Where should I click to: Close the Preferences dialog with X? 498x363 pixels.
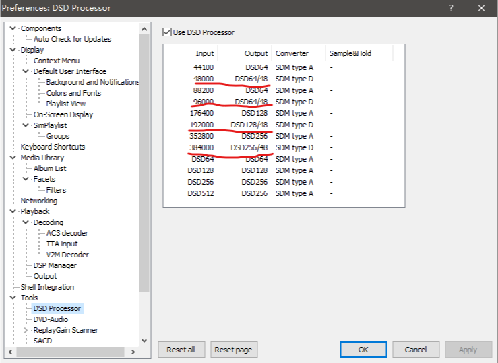coord(481,8)
